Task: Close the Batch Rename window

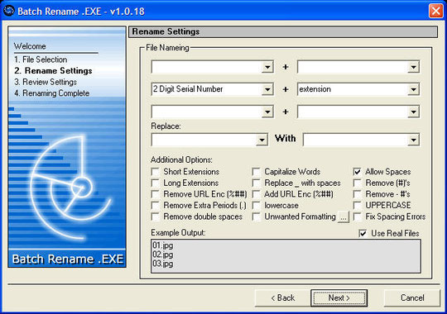Action: [x=435, y=11]
